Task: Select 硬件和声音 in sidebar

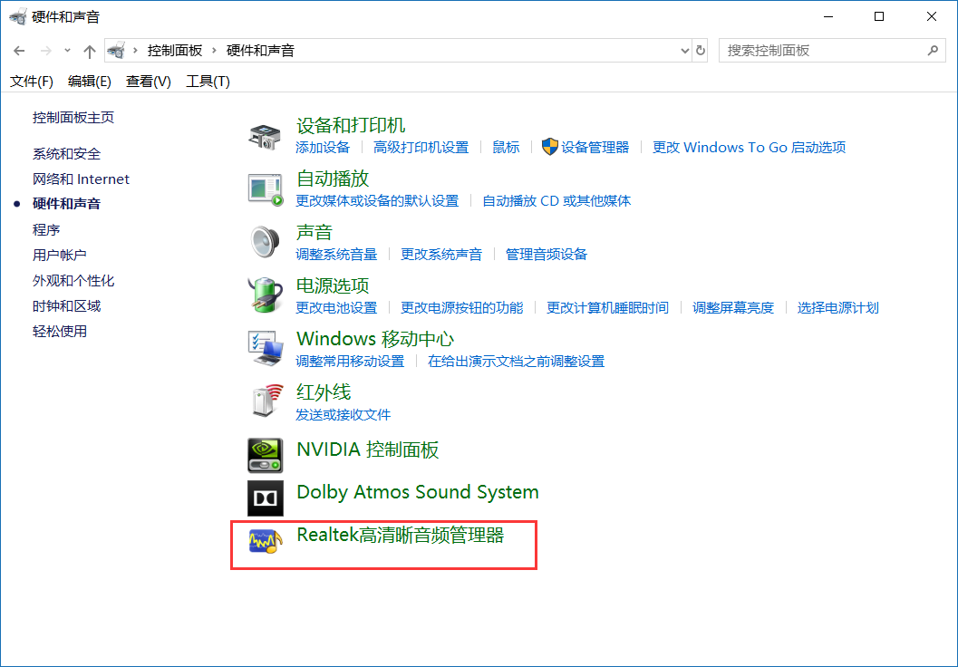Action: [66, 204]
